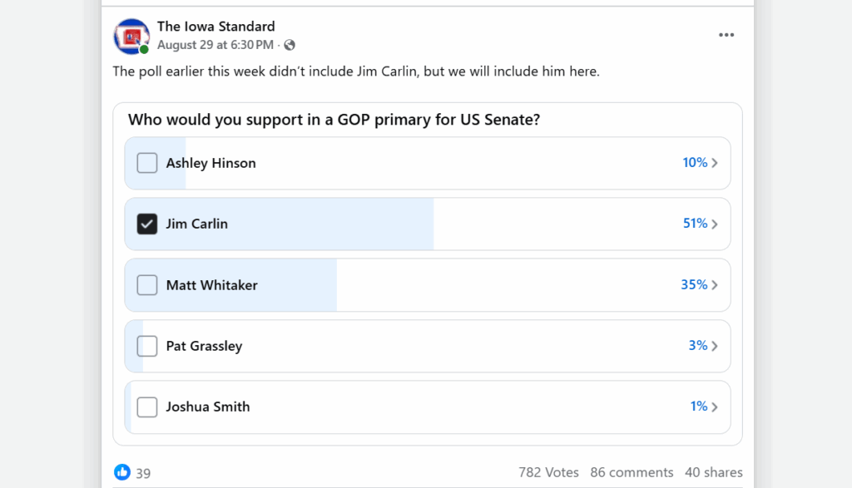The height and width of the screenshot is (488, 852).
Task: Expand voters chevron next to 10%
Action: [715, 163]
